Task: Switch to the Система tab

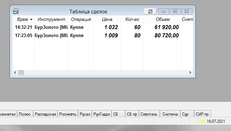Action: coord(170,114)
